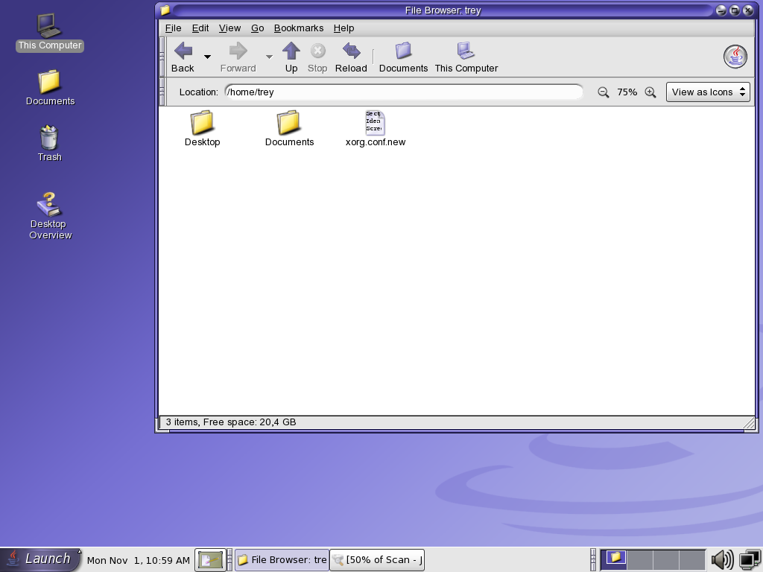Select the This Computer desktop icon
763x572 pixels.
(50, 32)
